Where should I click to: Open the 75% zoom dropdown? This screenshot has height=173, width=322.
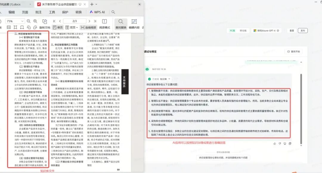[x=22, y=21]
